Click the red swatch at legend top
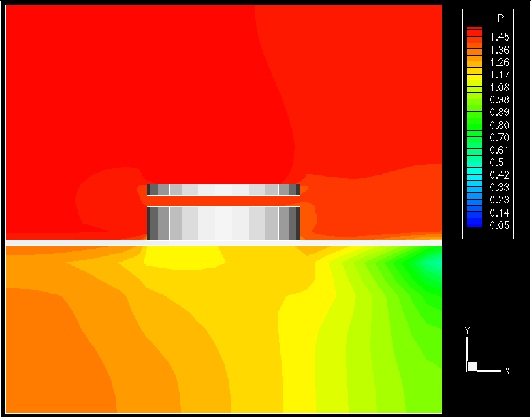531x418 pixels. pos(474,31)
